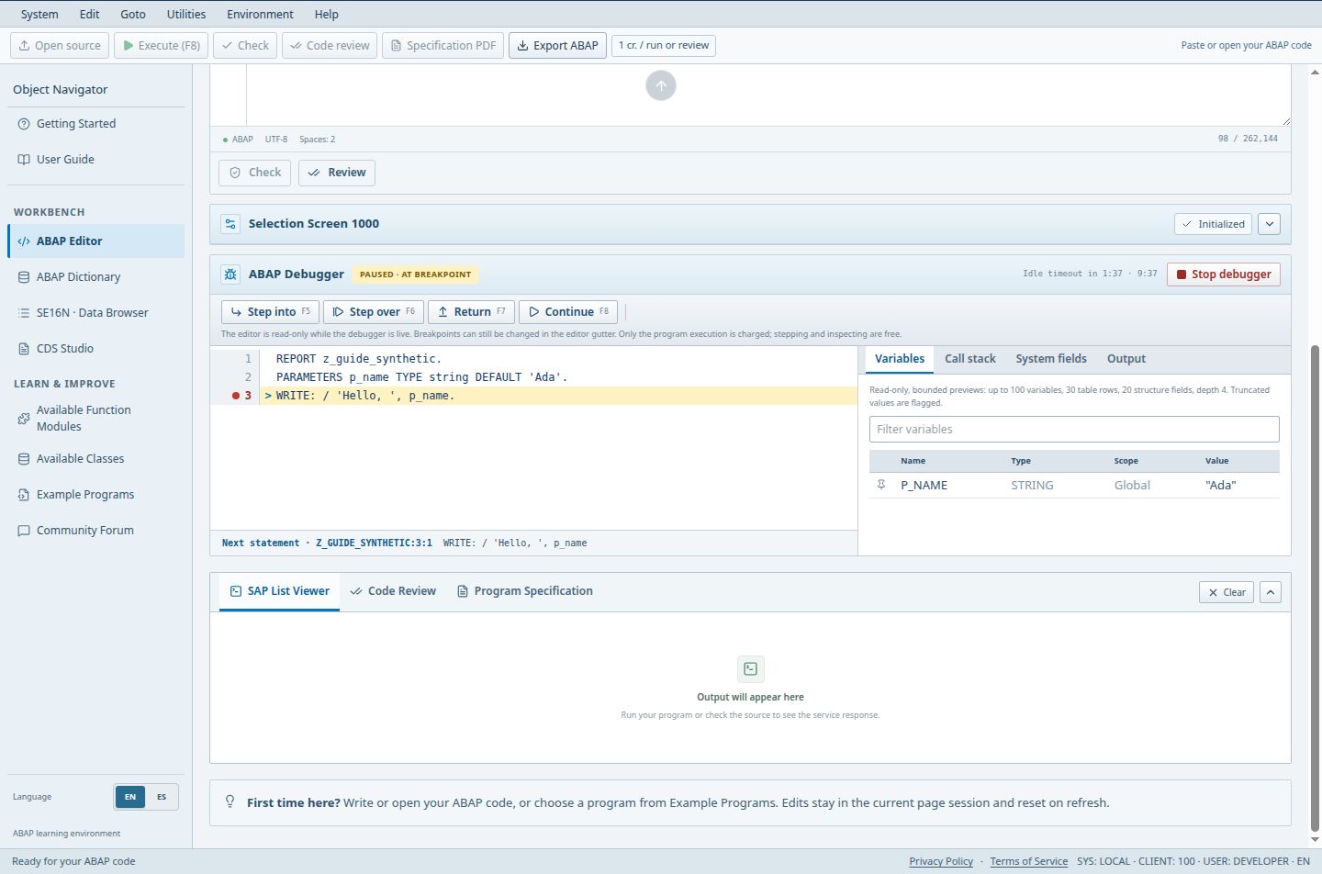1322x874 pixels.
Task: Switch to the System fields tab
Action: (1051, 359)
